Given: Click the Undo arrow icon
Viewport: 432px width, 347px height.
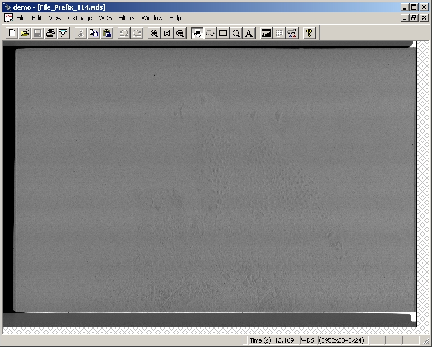Looking at the screenshot, I should coord(124,33).
